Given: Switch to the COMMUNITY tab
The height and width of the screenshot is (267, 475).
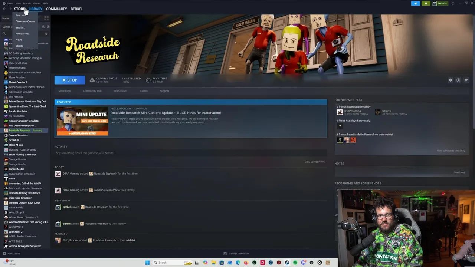Looking at the screenshot, I should click(56, 9).
